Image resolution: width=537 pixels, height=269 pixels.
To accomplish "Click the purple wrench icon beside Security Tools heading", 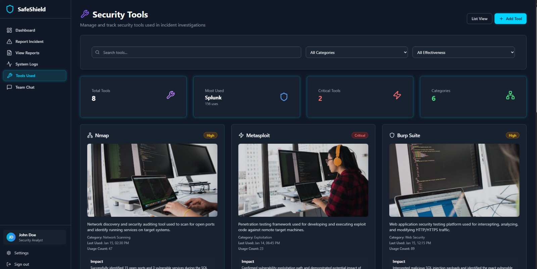I will pos(85,14).
